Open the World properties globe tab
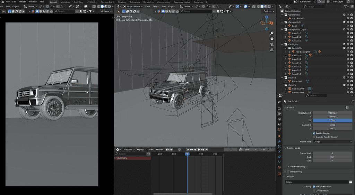Screen dimensions: 355x195 point(279,130)
